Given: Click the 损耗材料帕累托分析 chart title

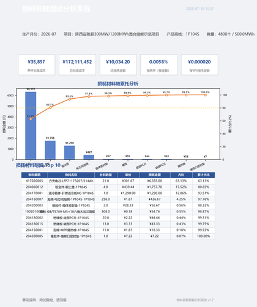Looking at the screenshot, I should tap(118, 84).
